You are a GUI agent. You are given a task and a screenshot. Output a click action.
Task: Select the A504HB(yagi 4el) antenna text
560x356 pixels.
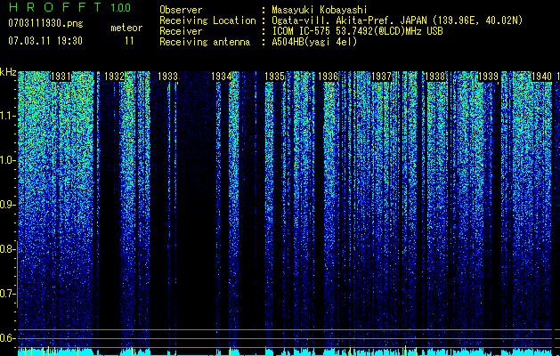314,42
